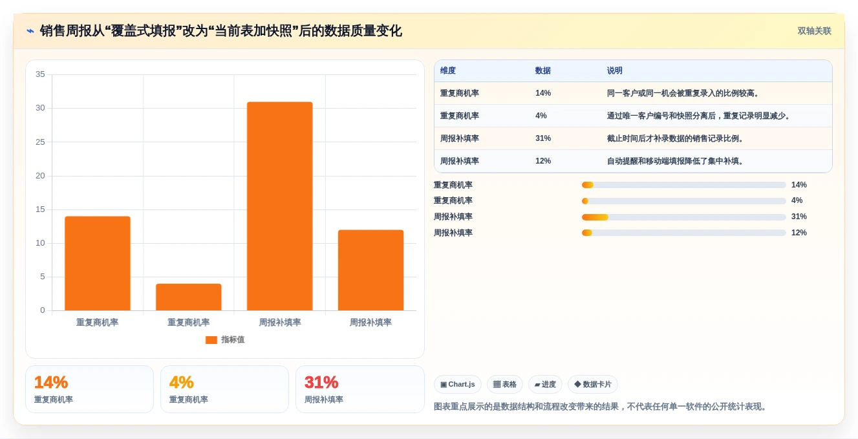Click the y-axis tick label 20
The height and width of the screenshot is (439, 858).
(x=40, y=175)
